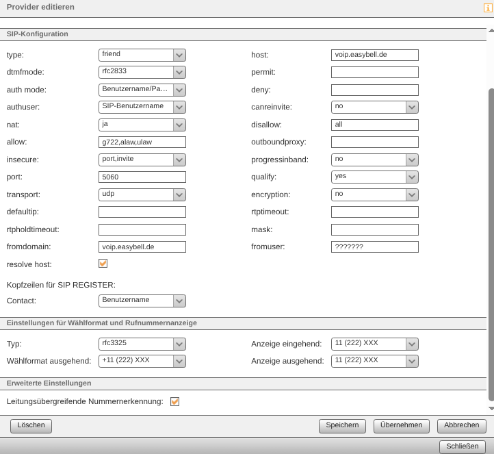Viewport: 494px width, 454px height.
Task: Click the Speichern button
Action: point(342,426)
